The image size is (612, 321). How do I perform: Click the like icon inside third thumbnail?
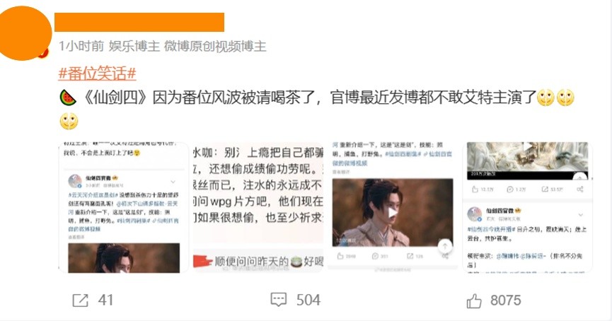(340, 256)
